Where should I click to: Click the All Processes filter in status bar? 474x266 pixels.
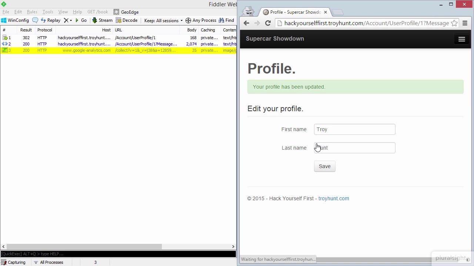click(x=49, y=262)
